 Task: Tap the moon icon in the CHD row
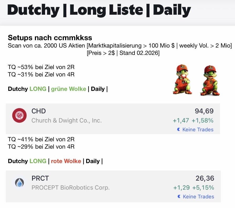(179, 129)
